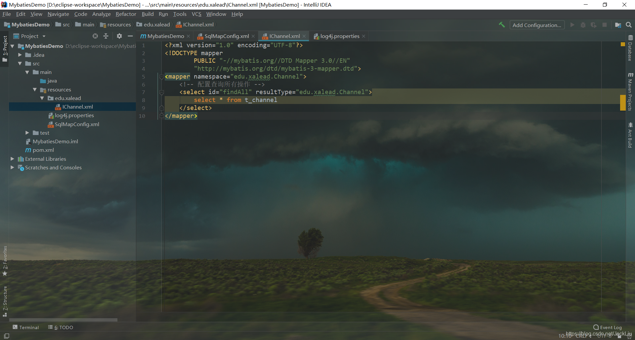Open Project panel settings gear
Screen dimensions: 635x340
(119, 36)
